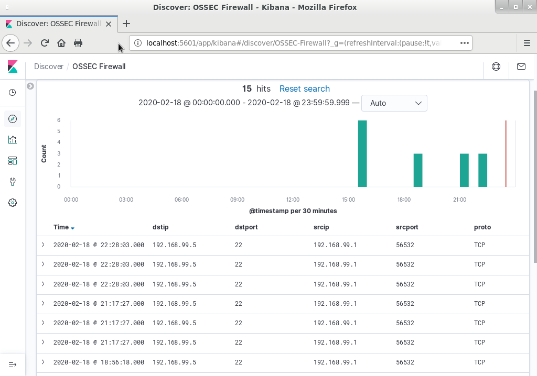This screenshot has height=376, width=537.
Task: Click the Count axis label
Action: pyautogui.click(x=44, y=153)
